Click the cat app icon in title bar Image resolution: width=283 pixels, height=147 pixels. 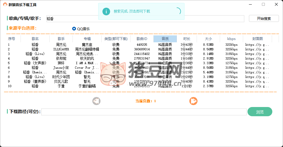pyautogui.click(x=5, y=5)
